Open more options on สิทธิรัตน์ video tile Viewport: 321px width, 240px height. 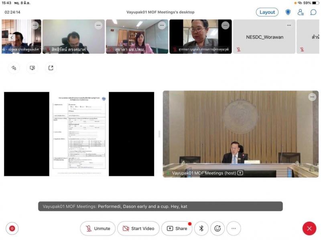click(98, 25)
